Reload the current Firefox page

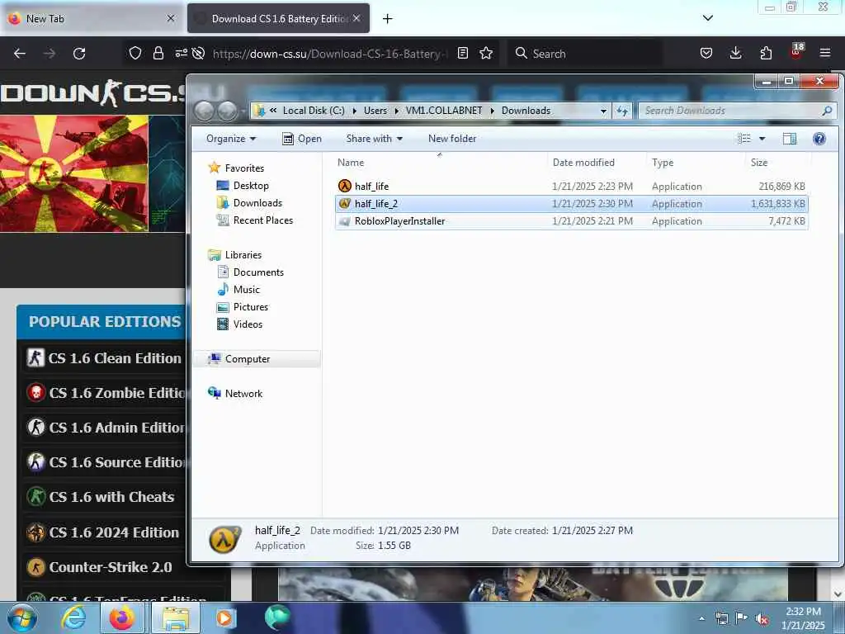pos(79,54)
